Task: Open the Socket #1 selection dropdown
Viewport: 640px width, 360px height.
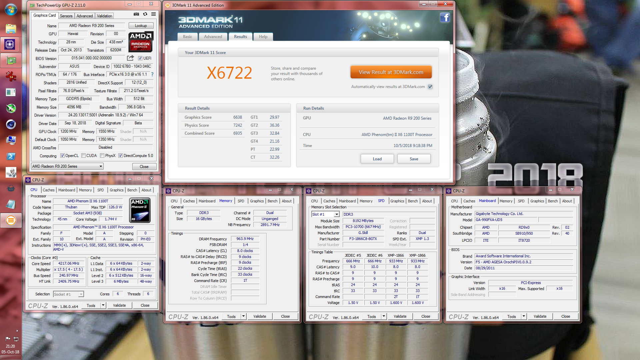Action: tap(68, 294)
